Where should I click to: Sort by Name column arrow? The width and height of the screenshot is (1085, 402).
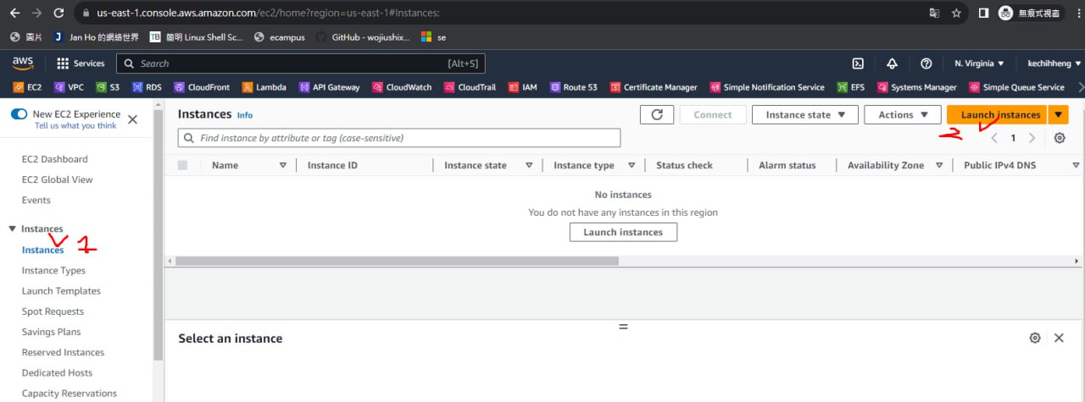[x=283, y=165]
